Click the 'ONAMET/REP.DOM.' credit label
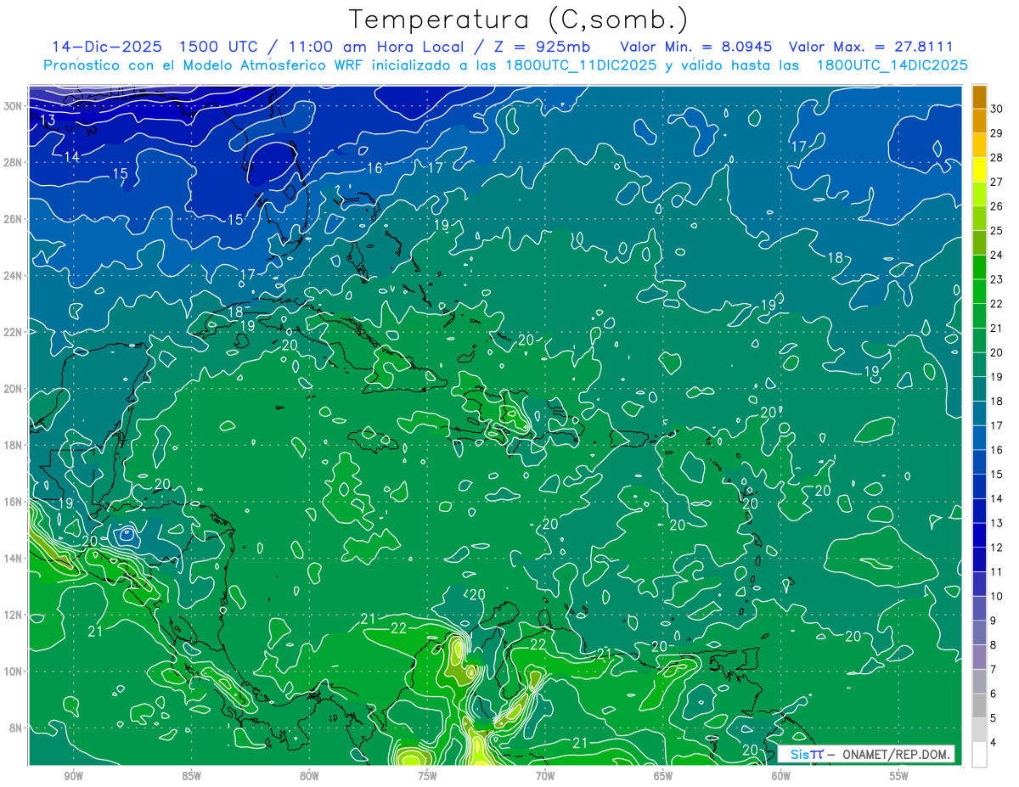This screenshot has width=1019, height=787. [x=896, y=754]
